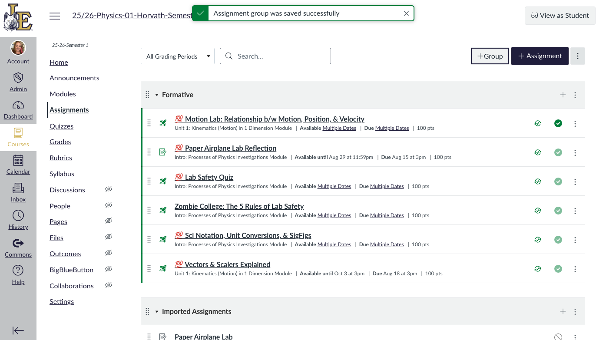Open History in global navigation
The height and width of the screenshot is (340, 606).
tap(18, 220)
